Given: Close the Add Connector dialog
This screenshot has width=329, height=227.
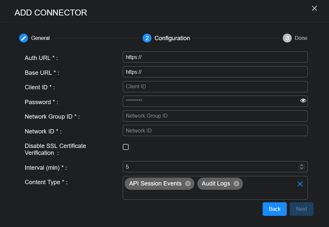Looking at the screenshot, I should 314,8.
